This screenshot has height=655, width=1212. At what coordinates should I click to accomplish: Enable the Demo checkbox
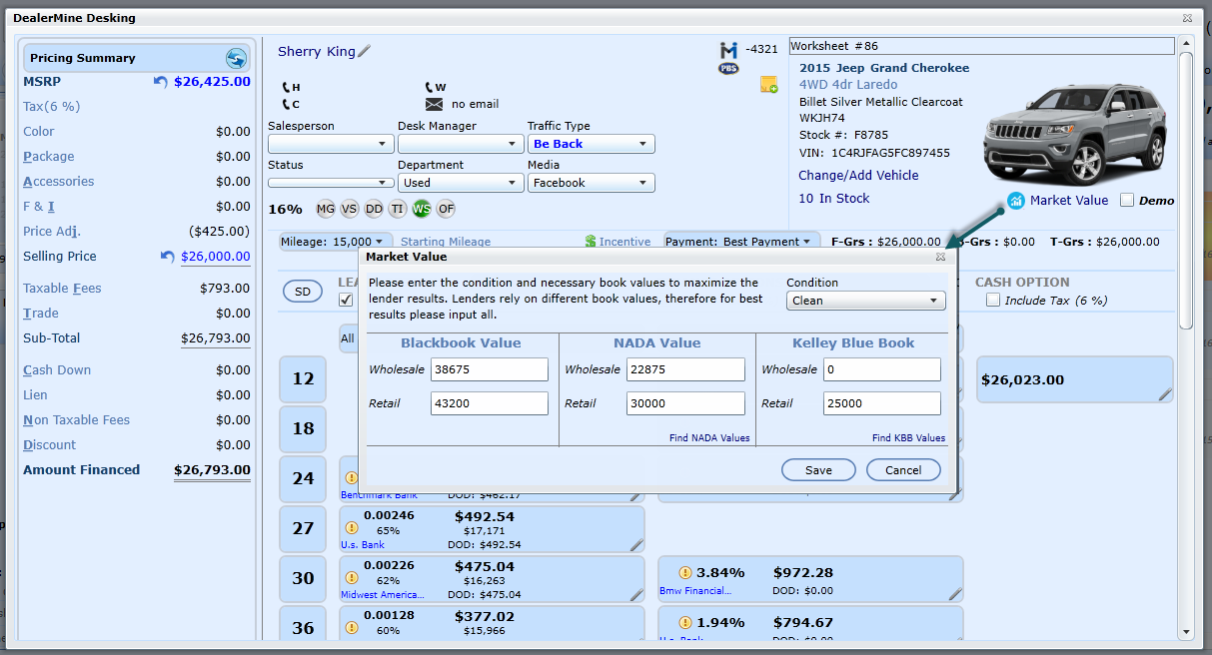[x=1127, y=200]
